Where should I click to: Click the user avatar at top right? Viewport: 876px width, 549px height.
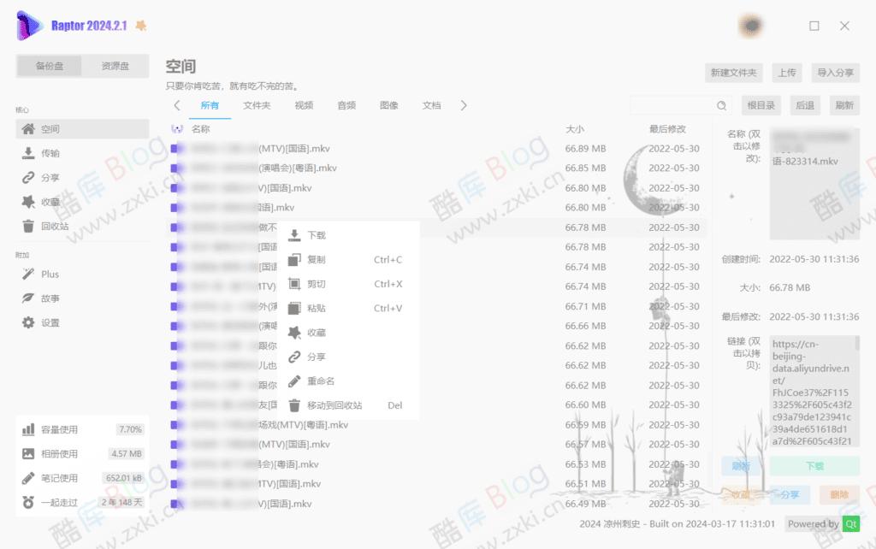tap(750, 25)
